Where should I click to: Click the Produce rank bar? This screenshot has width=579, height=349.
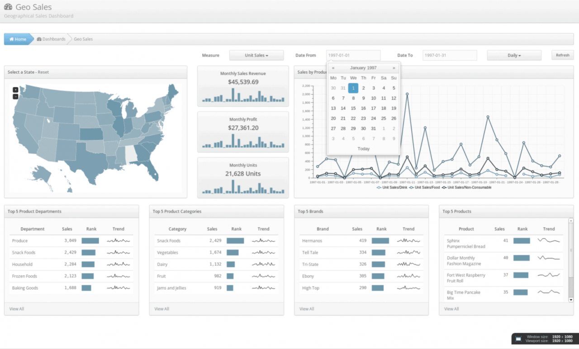90,241
